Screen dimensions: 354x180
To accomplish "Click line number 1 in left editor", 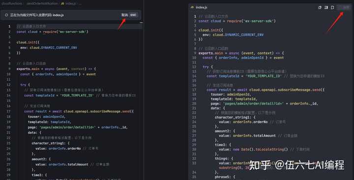I will (9, 26).
